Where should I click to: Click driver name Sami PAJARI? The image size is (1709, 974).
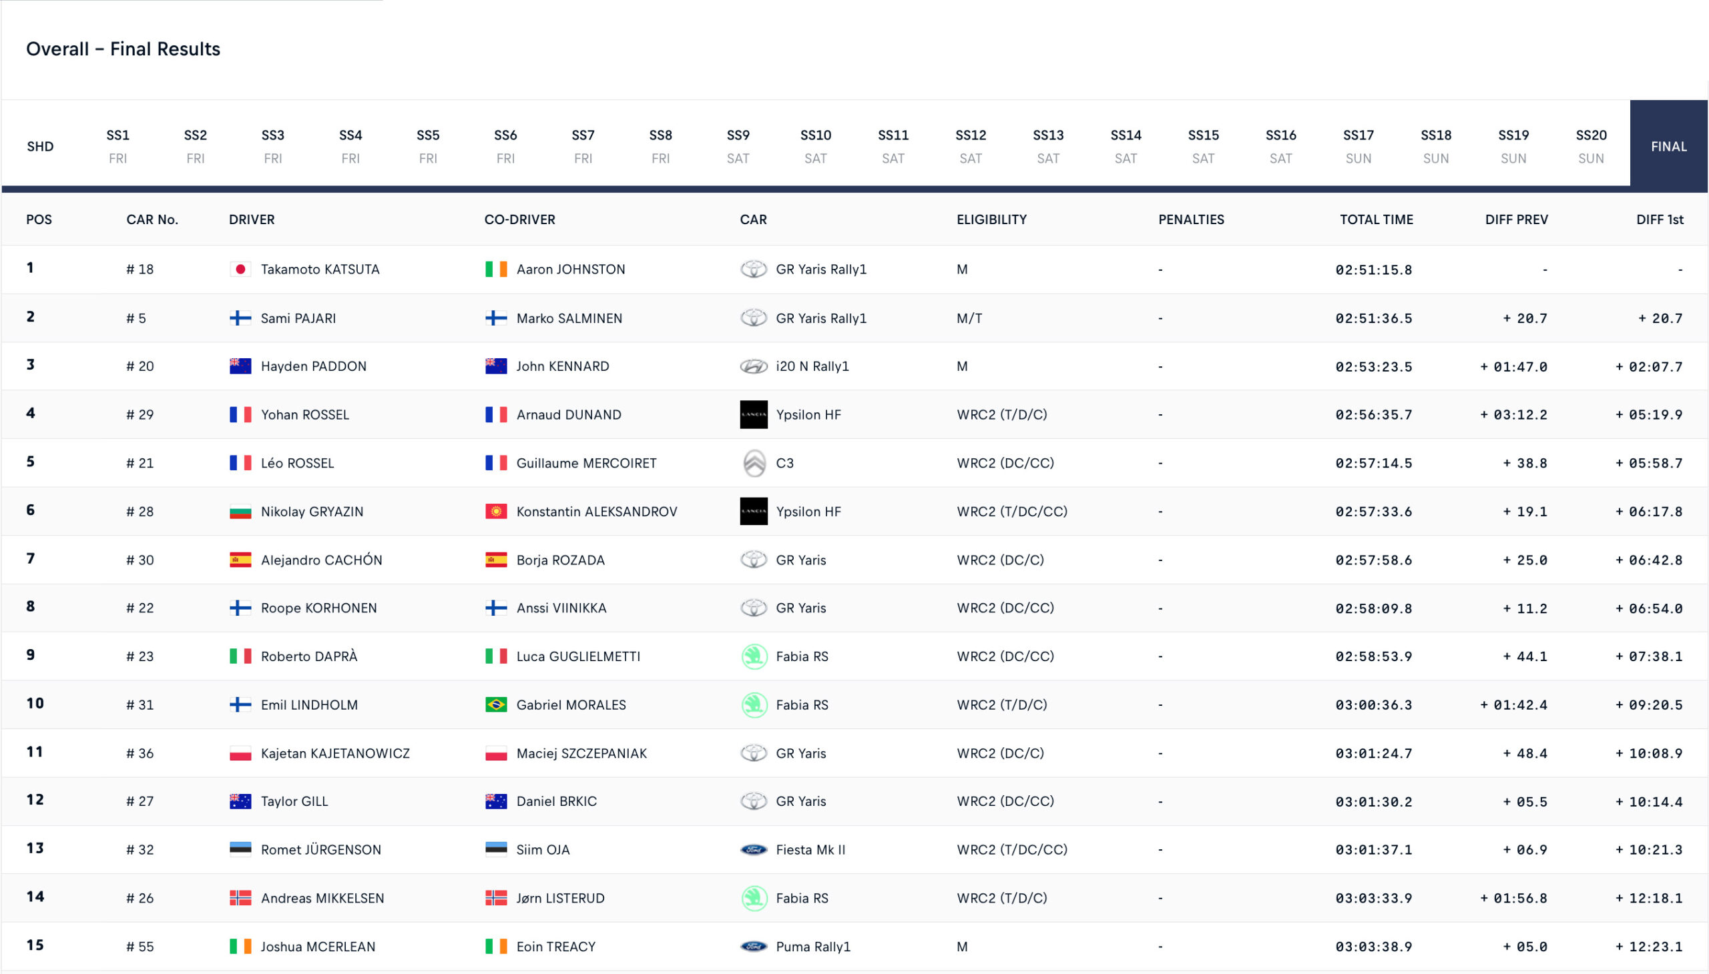pos(298,318)
